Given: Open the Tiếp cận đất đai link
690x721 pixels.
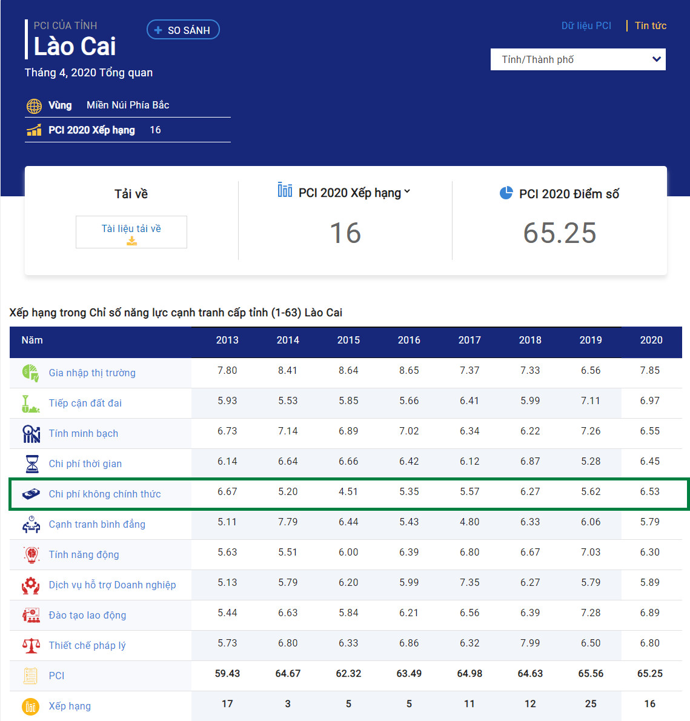Looking at the screenshot, I should coord(85,404).
